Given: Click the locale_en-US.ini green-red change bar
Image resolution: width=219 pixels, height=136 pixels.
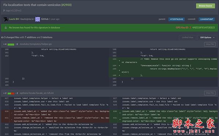Looking at the screenshot, I should (11, 93).
